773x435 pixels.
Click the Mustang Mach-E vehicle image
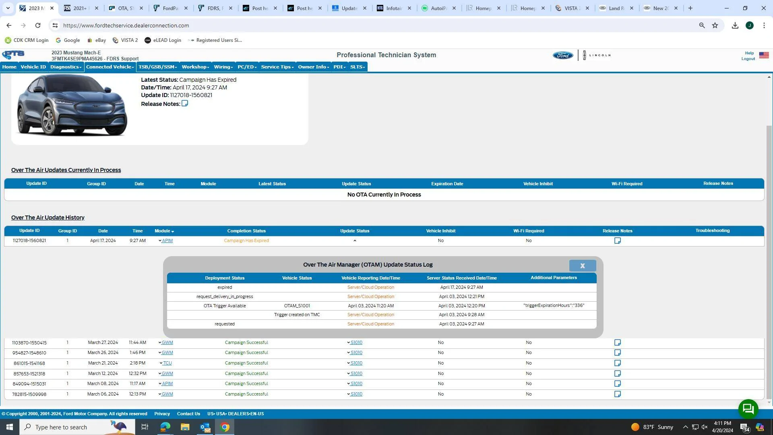pyautogui.click(x=72, y=106)
